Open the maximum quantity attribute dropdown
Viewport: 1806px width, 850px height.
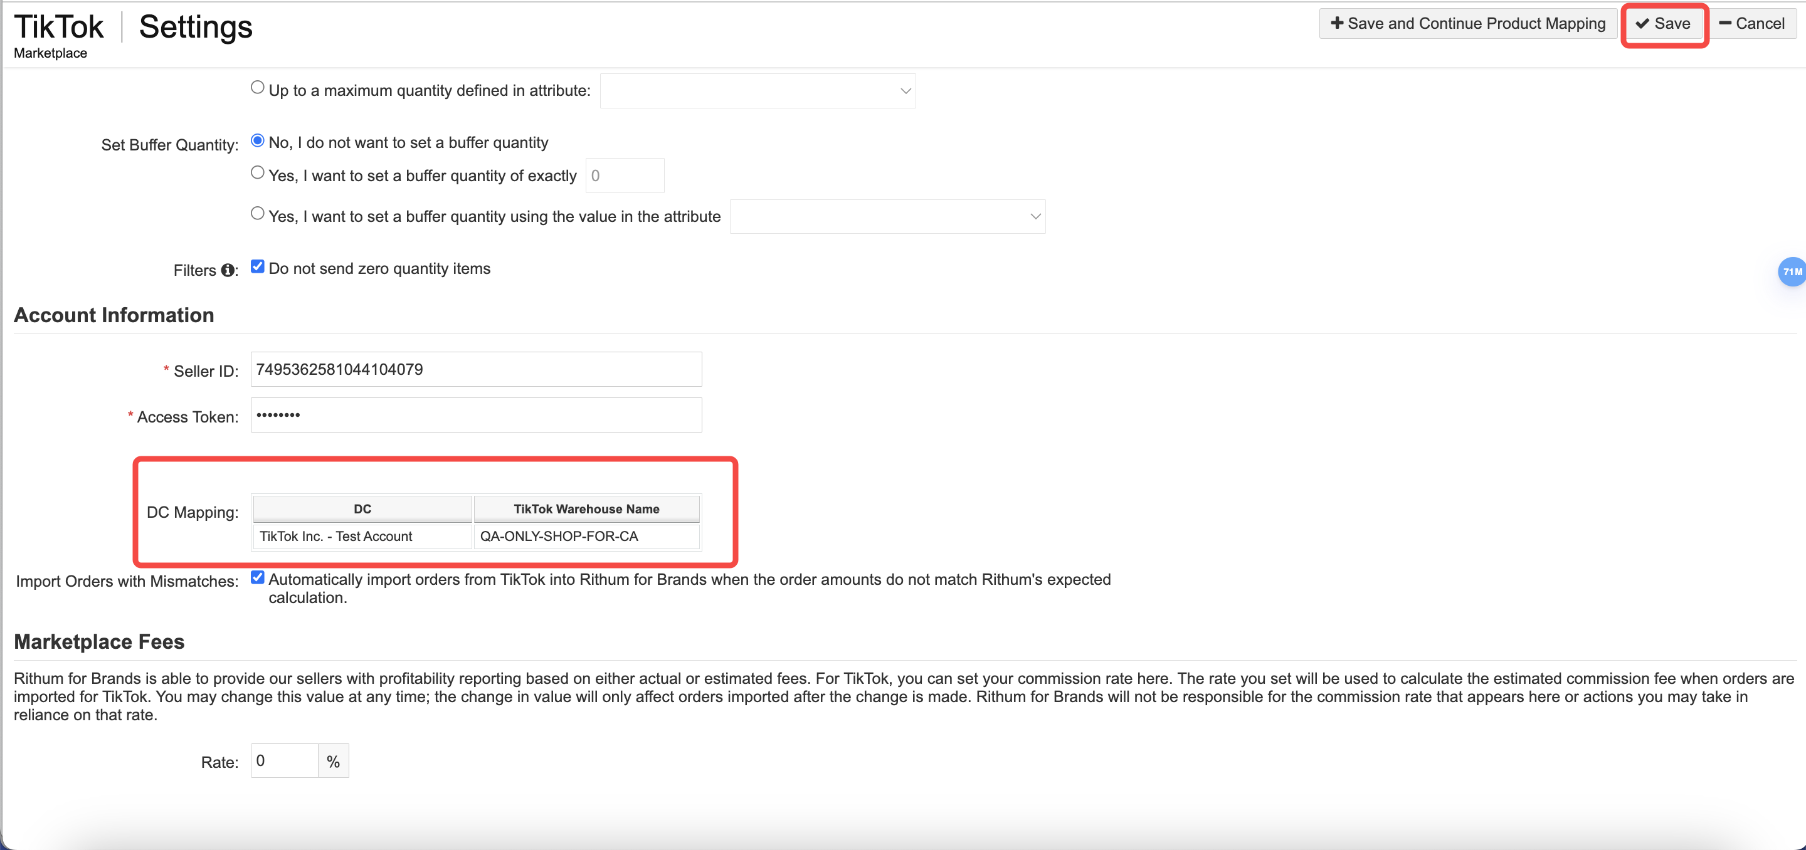pos(757,91)
